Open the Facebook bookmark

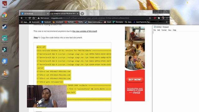coord(46,22)
